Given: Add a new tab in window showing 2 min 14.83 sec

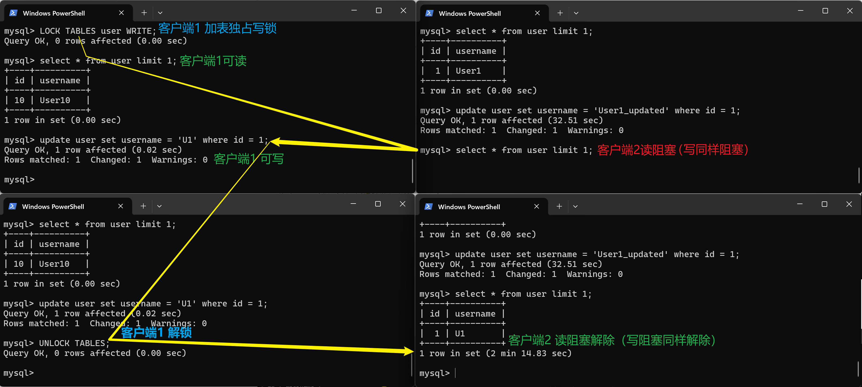Looking at the screenshot, I should click(559, 206).
